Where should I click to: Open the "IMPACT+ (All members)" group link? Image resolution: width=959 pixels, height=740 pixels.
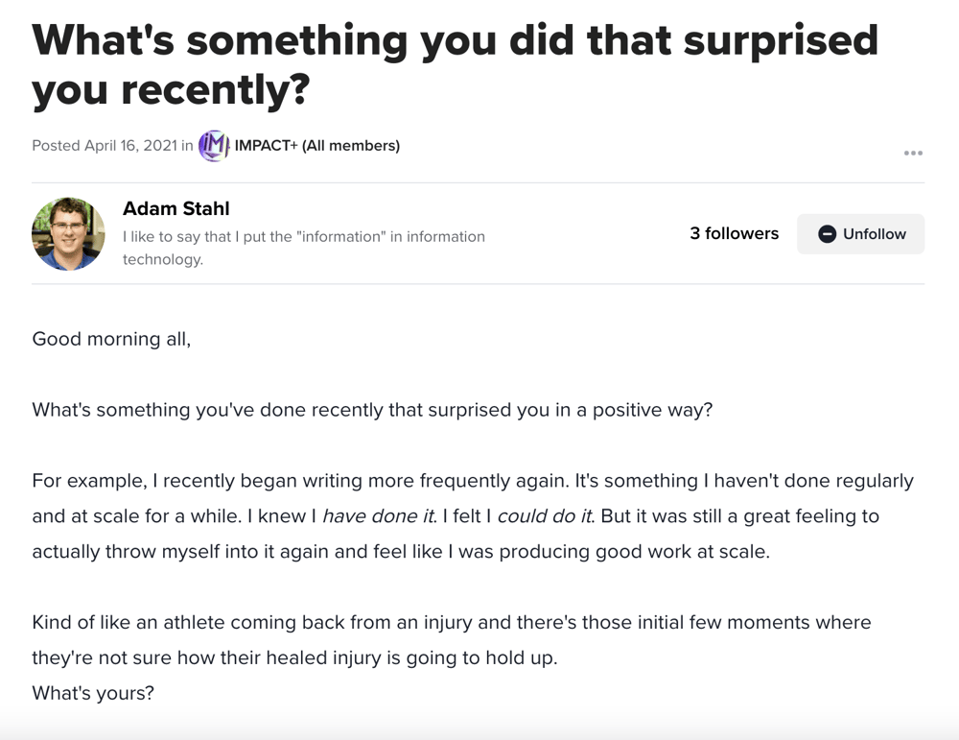click(x=317, y=146)
